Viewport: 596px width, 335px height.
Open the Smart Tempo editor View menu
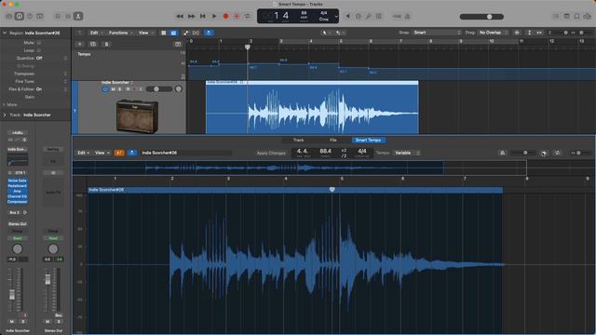point(102,153)
